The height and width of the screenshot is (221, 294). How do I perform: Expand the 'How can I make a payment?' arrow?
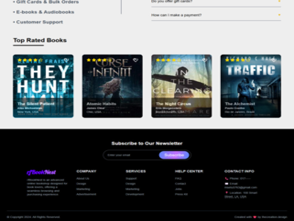pos(279,15)
